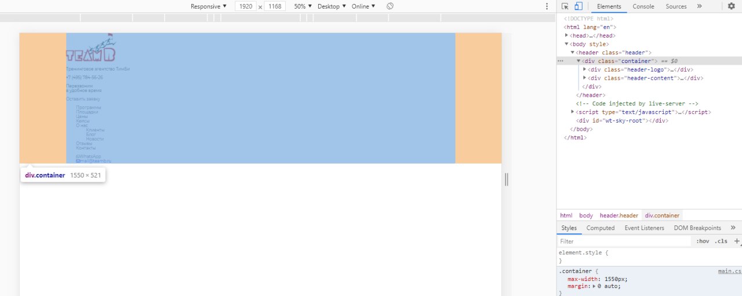This screenshot has width=742, height=296.
Task: Open main.css source link
Action: coord(730,271)
